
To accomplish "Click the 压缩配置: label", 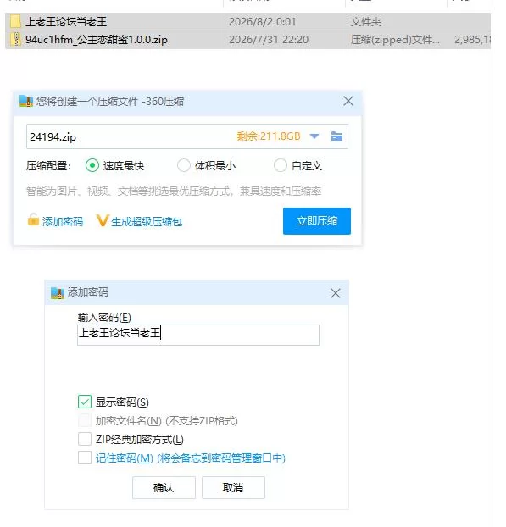I will [x=49, y=166].
